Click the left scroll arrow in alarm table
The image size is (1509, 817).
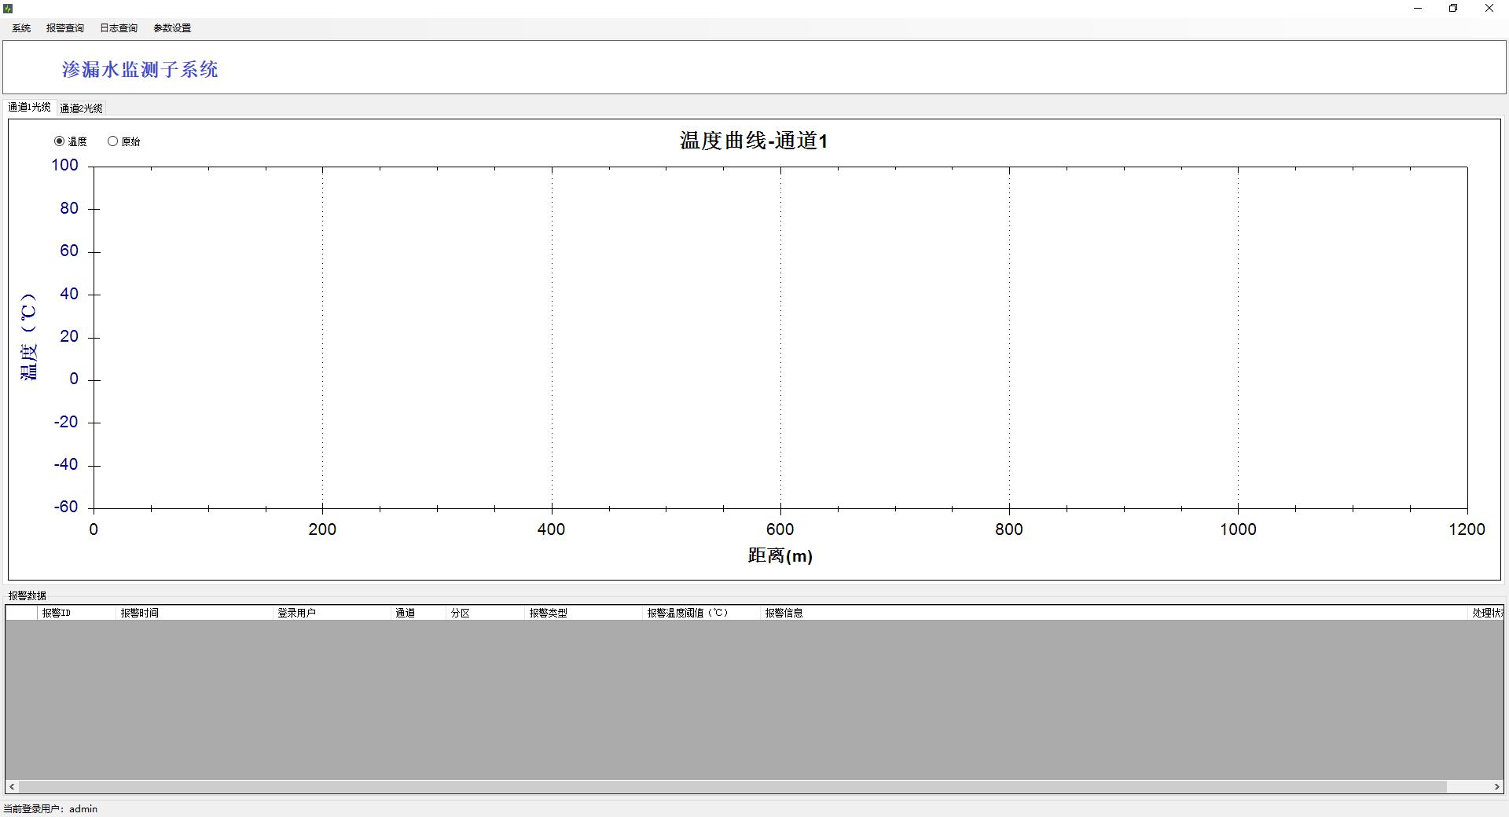[x=12, y=786]
